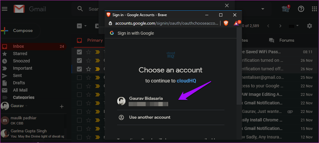The width and height of the screenshot is (319, 143).
Task: Open Google apps grid icon
Action: 314,9
